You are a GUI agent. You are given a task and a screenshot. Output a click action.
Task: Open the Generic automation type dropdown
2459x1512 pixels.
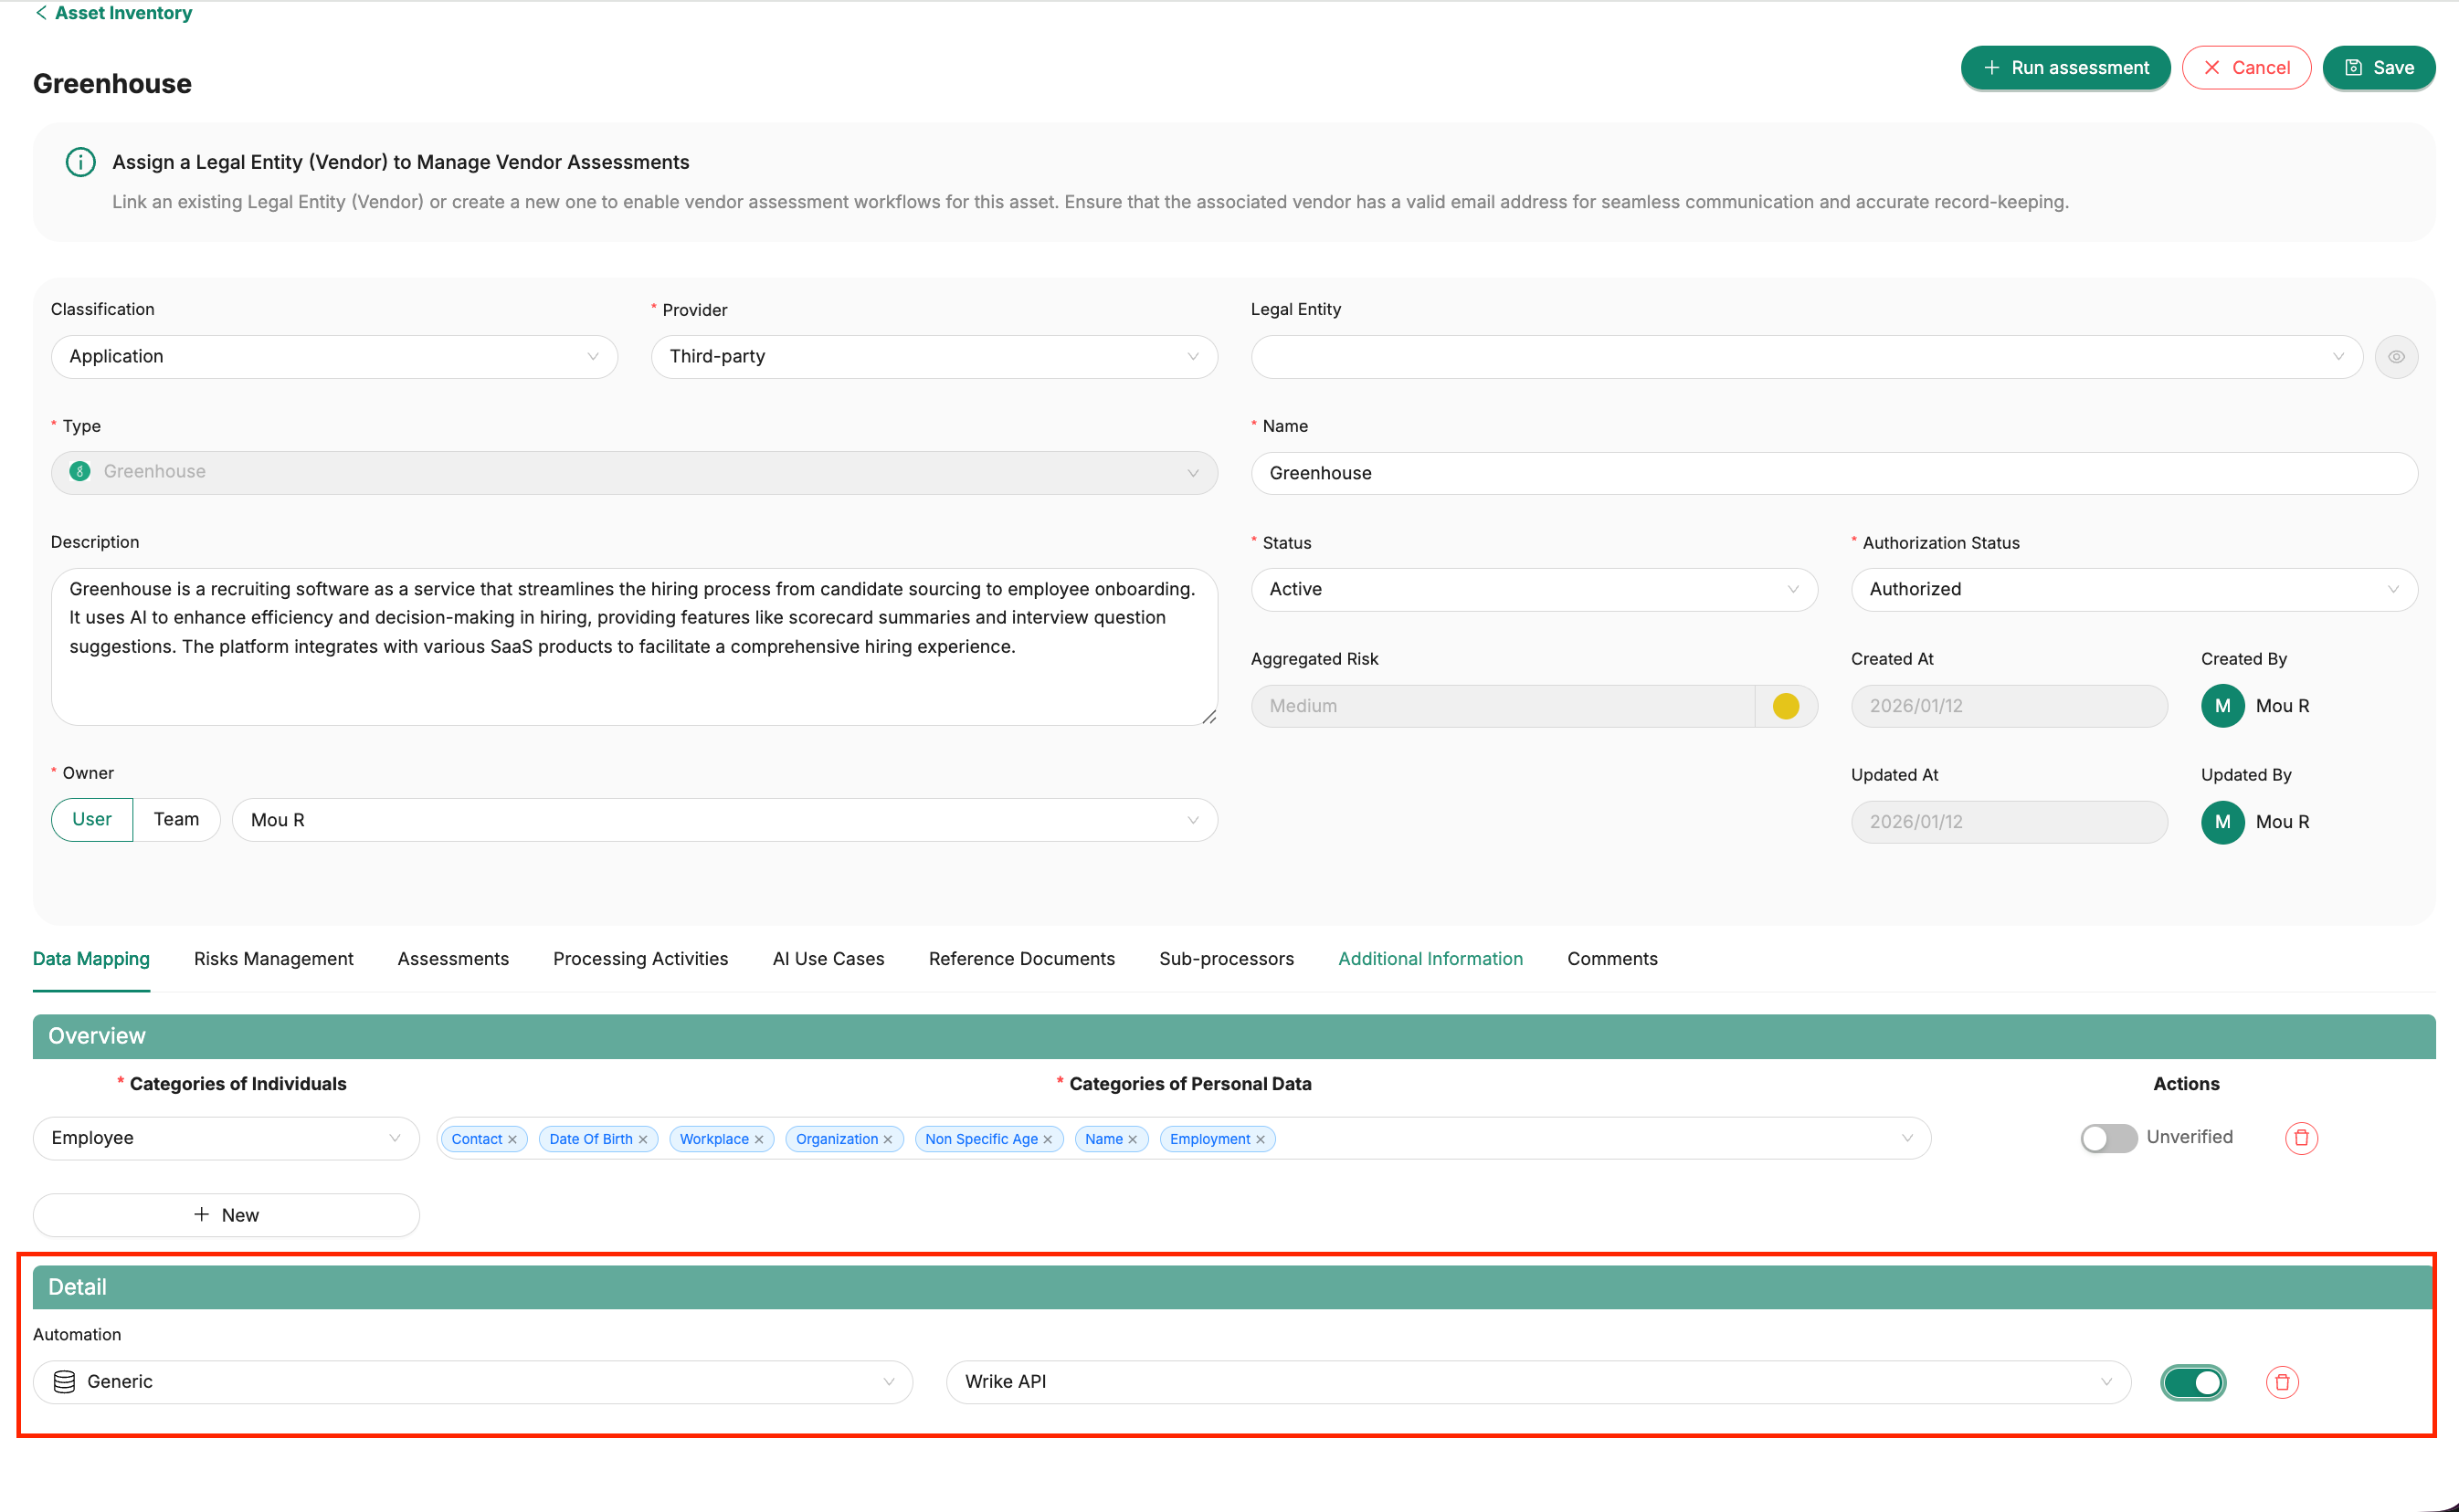472,1382
